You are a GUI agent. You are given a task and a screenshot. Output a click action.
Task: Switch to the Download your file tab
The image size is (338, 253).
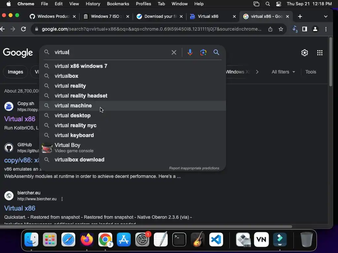[x=159, y=16]
